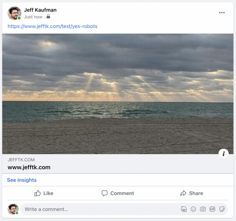The image size is (236, 221).
Task: Focus the Write a comment field
Action: click(x=124, y=209)
